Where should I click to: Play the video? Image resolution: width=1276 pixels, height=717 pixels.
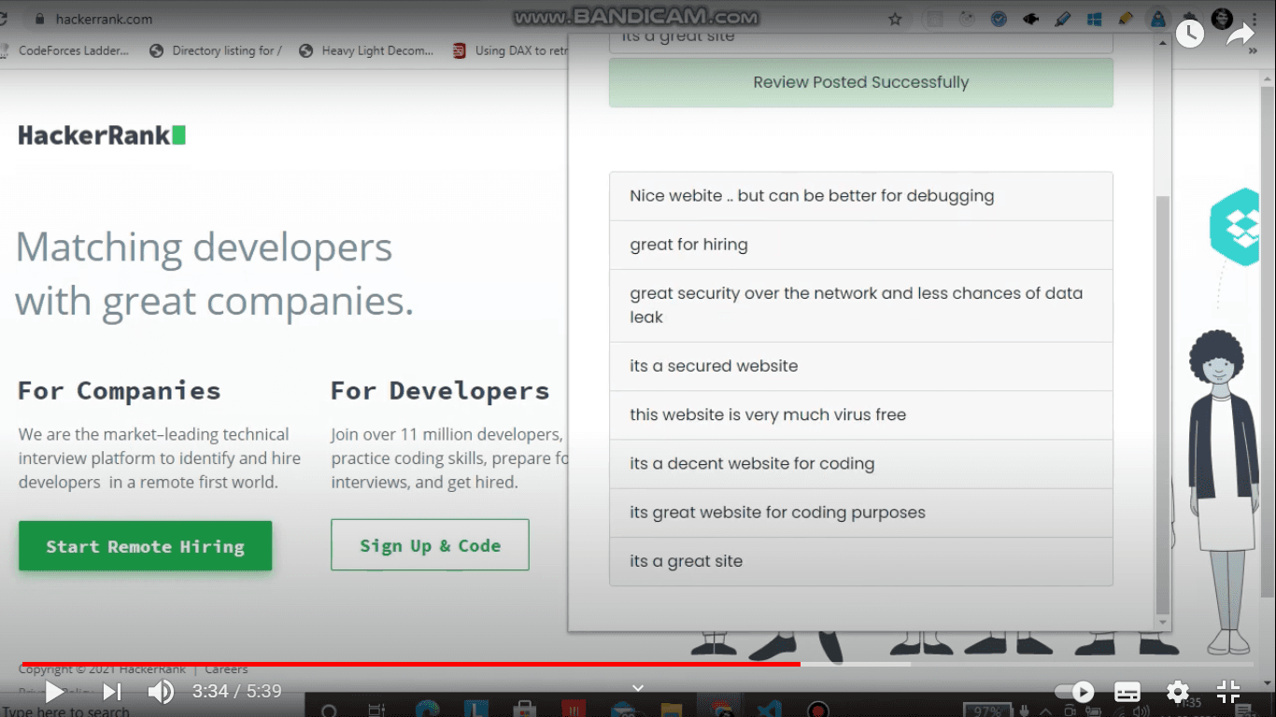tap(54, 692)
